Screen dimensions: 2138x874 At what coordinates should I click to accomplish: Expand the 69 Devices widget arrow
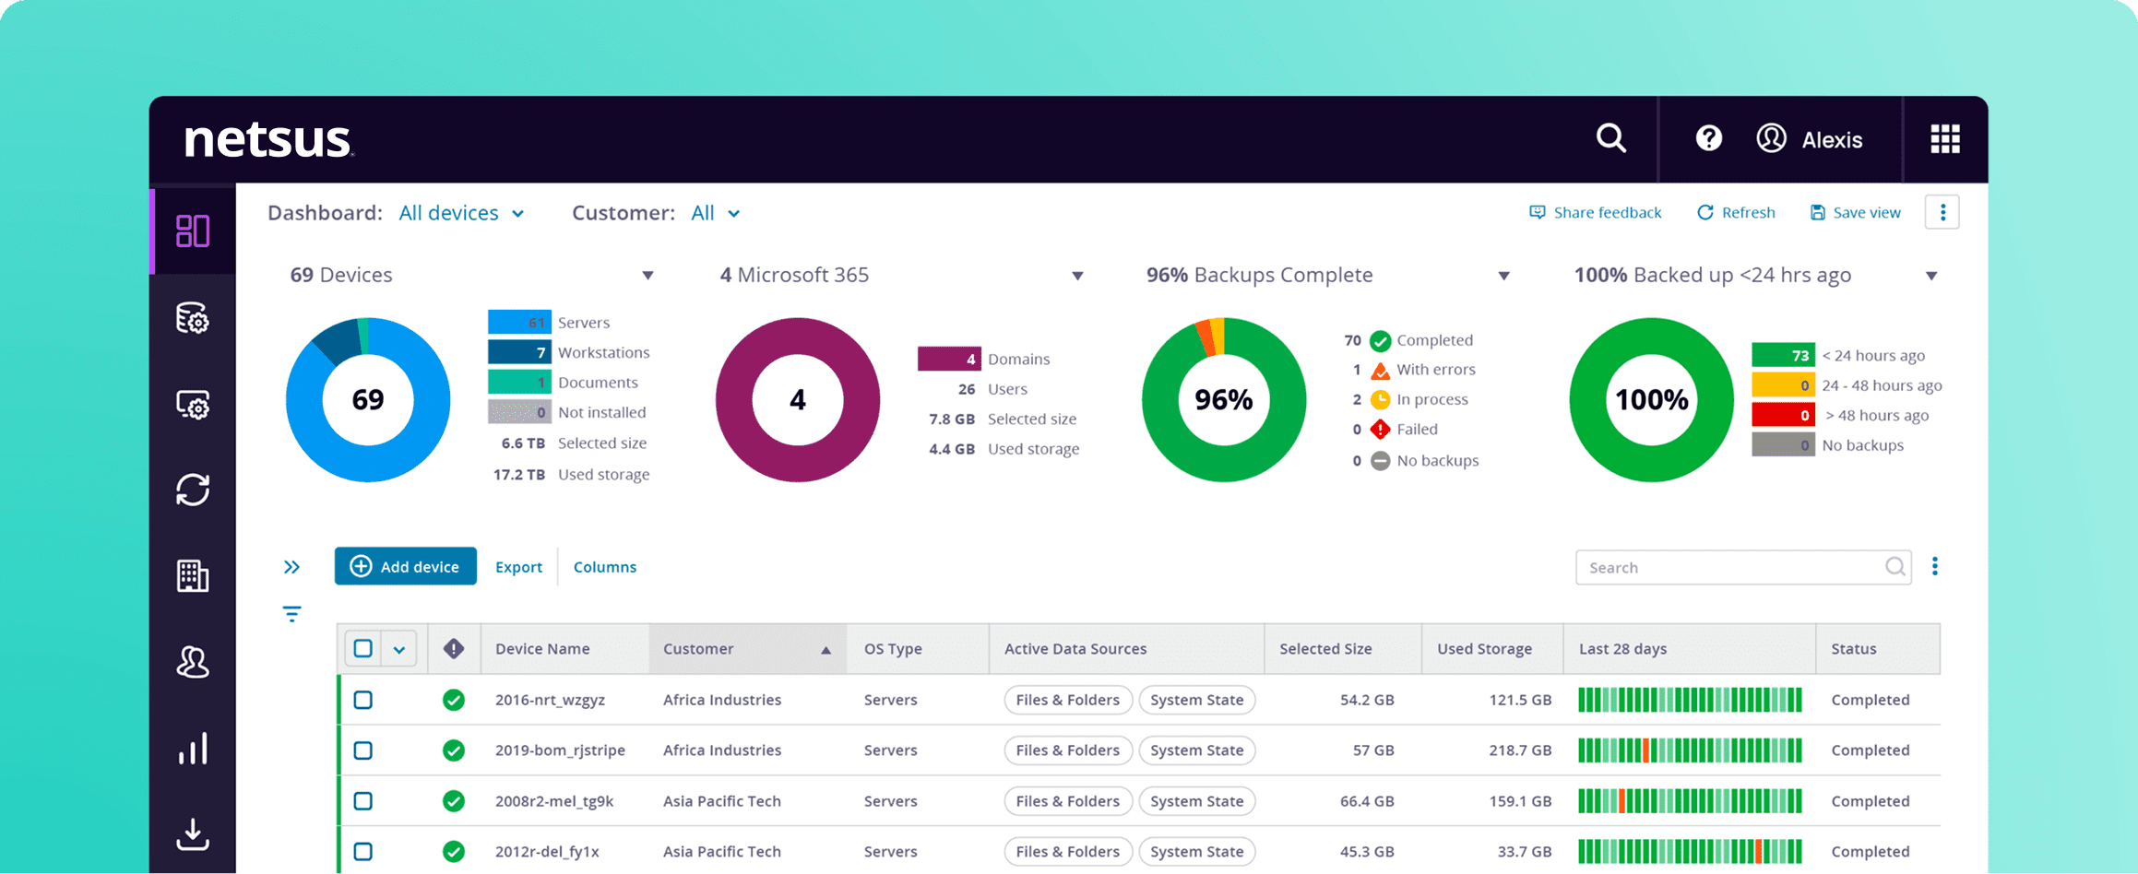pos(647,276)
